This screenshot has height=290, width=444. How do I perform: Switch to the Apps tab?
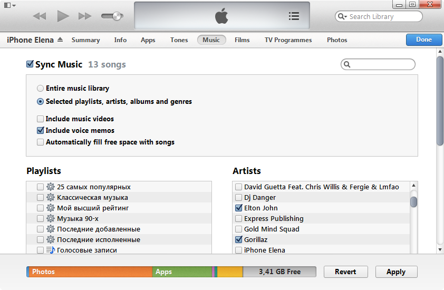[x=148, y=40]
